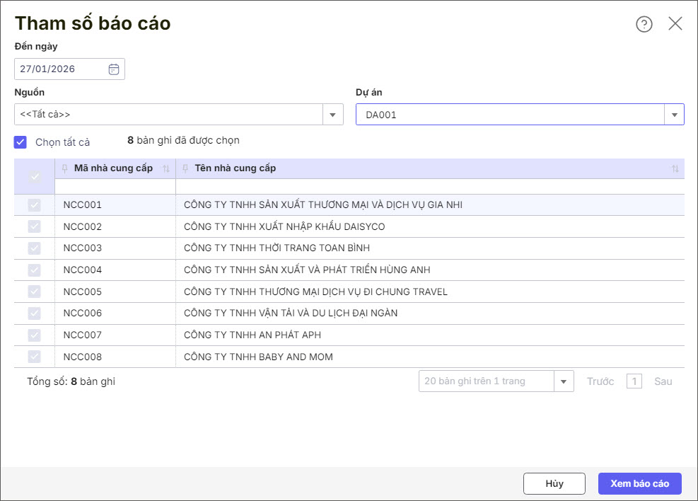698x501 pixels.
Task: Open the calendar date picker icon
Action: [113, 69]
